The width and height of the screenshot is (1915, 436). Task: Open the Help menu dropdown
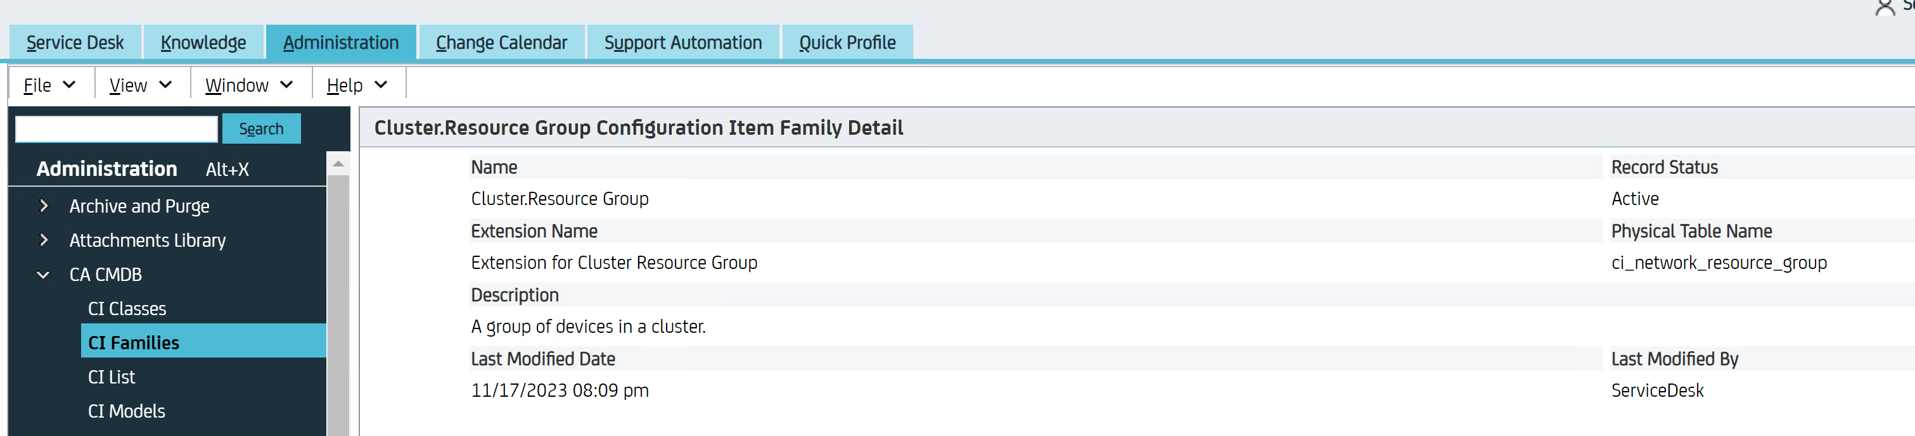click(357, 85)
